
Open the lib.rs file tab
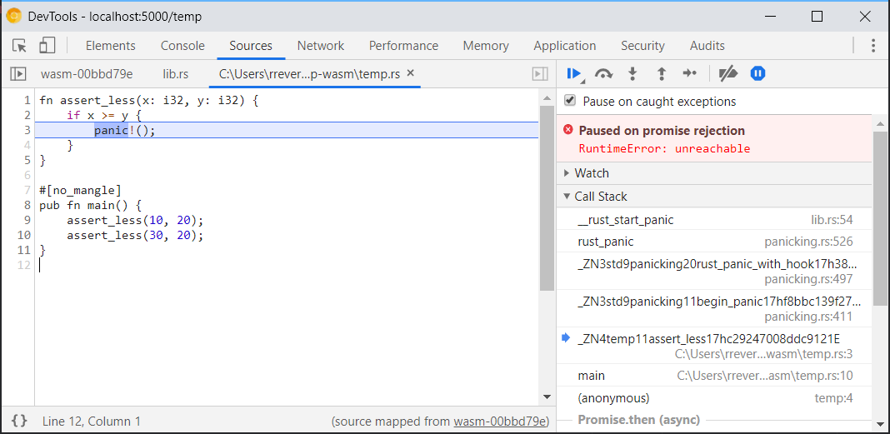pos(175,74)
